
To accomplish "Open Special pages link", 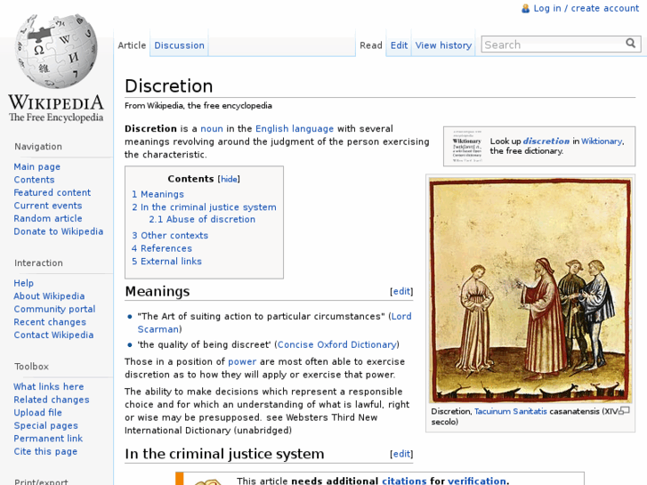I will (45, 425).
